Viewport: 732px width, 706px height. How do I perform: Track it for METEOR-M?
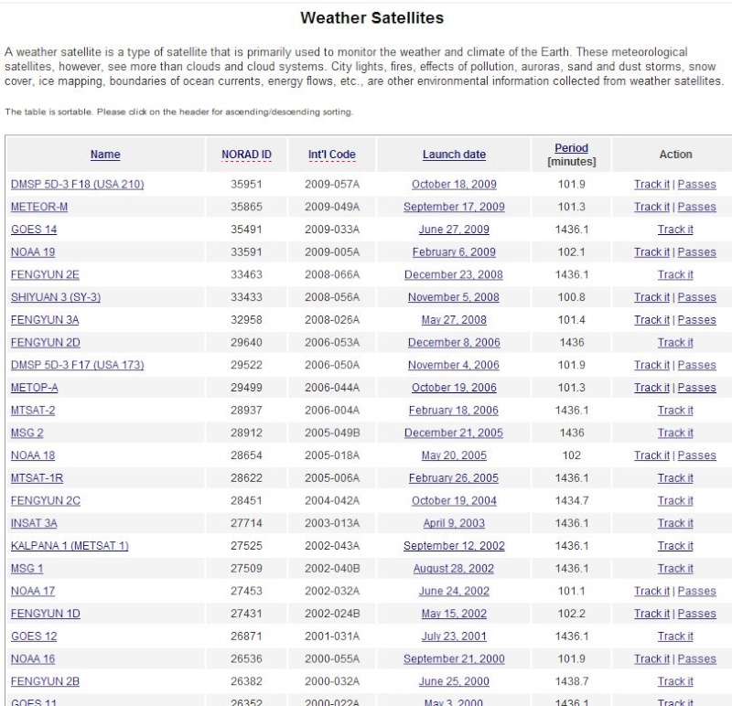(x=651, y=207)
